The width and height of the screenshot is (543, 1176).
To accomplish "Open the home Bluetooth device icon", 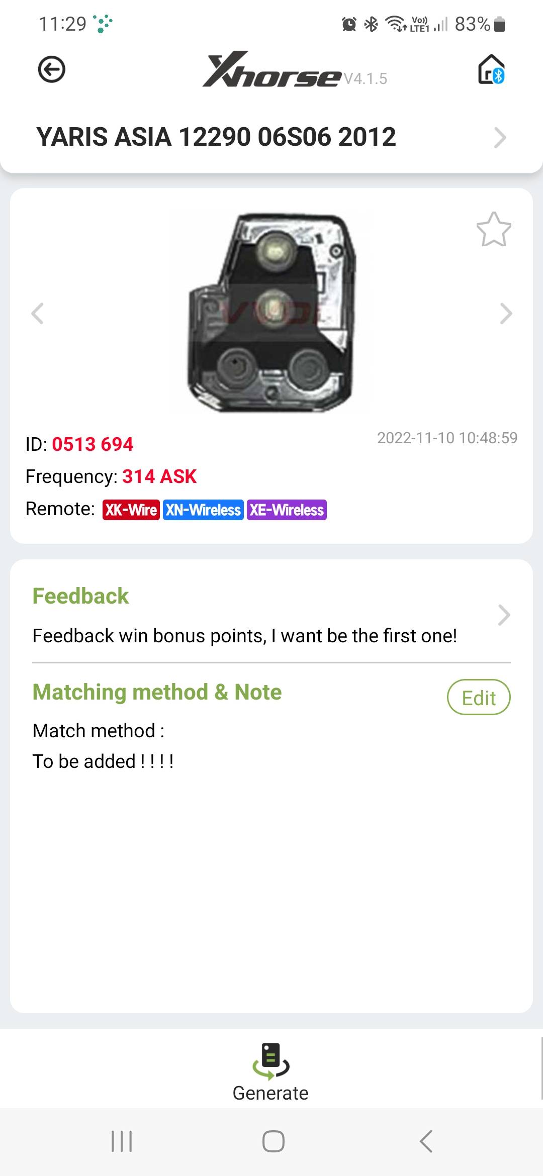I will [x=491, y=69].
